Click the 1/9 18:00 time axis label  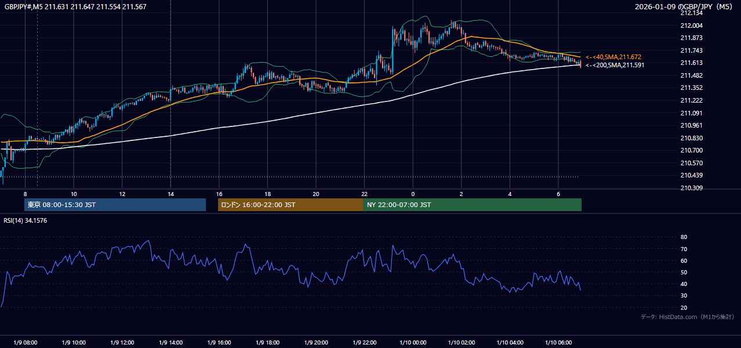pyautogui.click(x=267, y=343)
